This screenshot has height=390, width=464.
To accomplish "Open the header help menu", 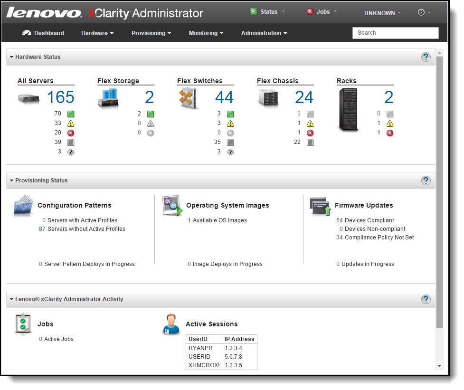I will (x=424, y=12).
